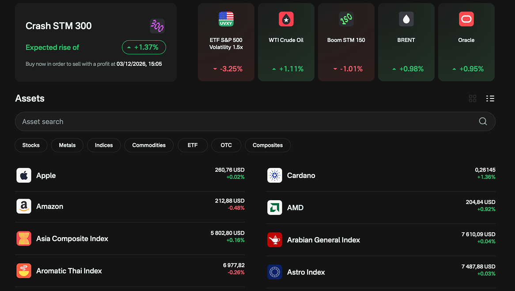Viewport: 515px width, 291px height.
Task: Open the ETF S&P 500 Volatility card
Action: pos(226,42)
